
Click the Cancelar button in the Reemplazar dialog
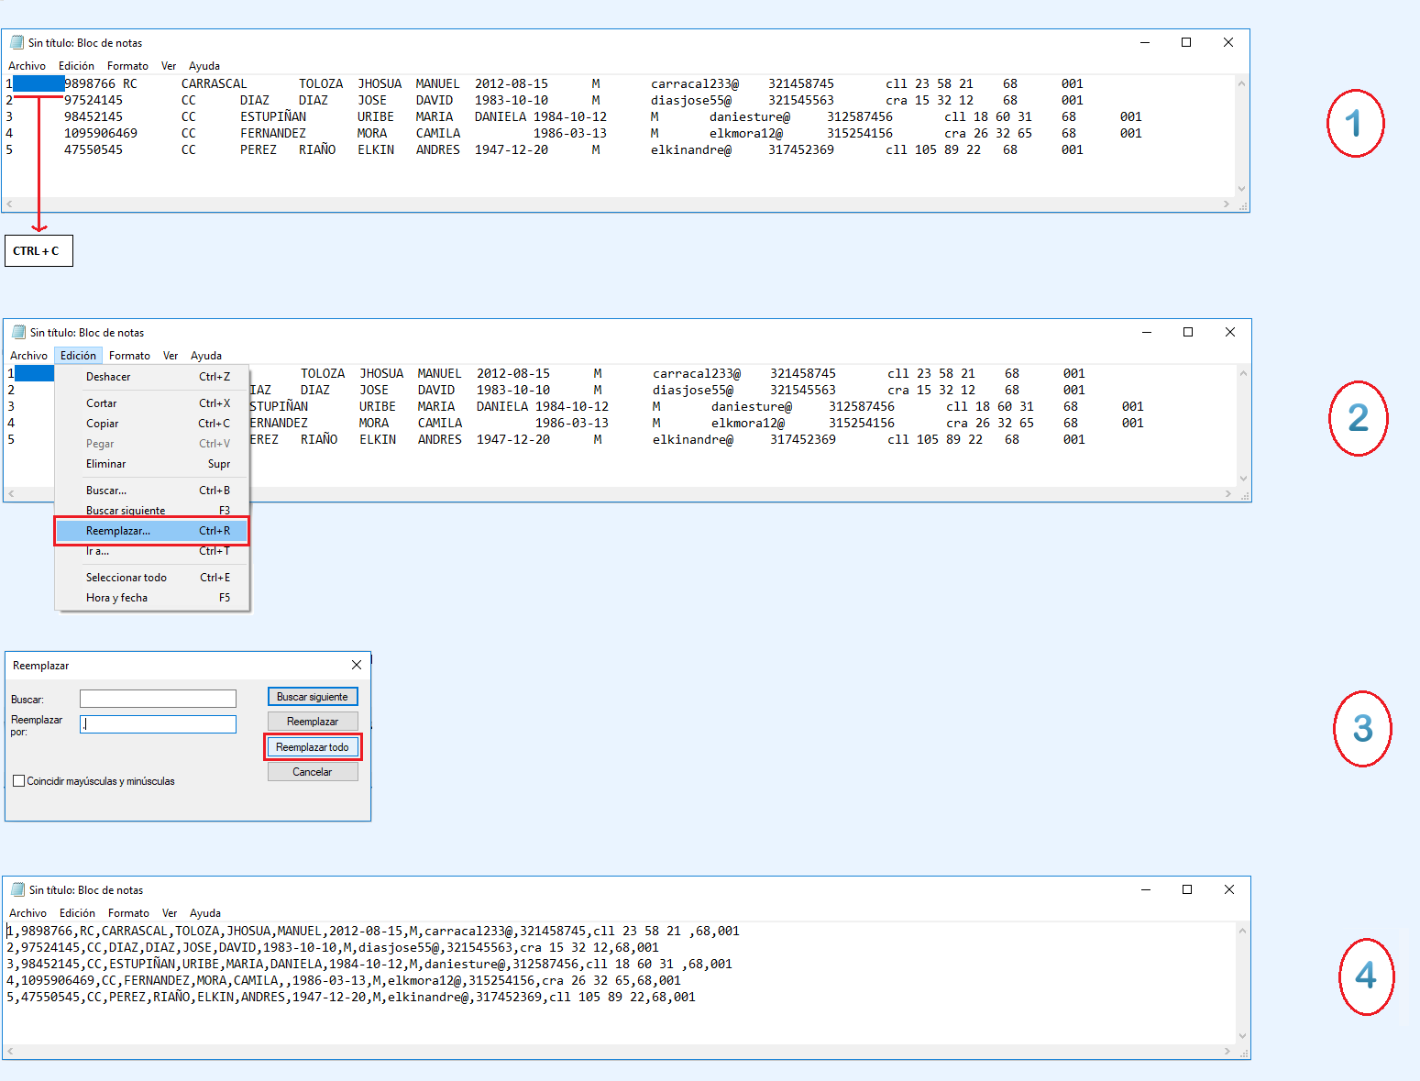click(x=312, y=772)
